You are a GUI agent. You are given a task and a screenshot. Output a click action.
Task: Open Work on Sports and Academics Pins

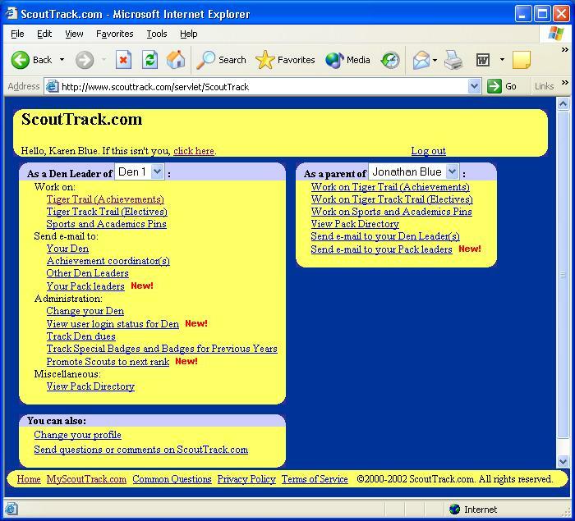point(391,212)
